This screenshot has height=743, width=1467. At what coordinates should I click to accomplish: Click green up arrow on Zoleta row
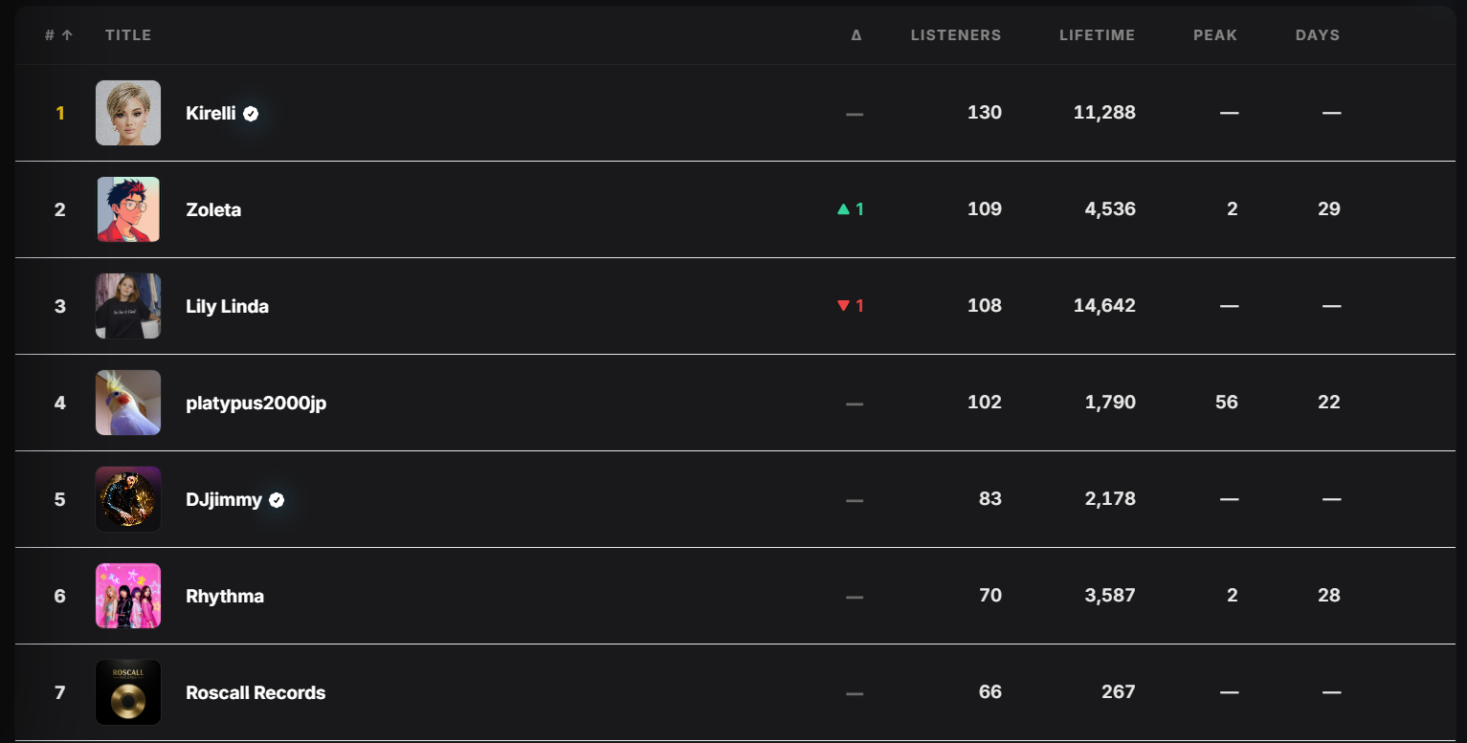(x=843, y=209)
